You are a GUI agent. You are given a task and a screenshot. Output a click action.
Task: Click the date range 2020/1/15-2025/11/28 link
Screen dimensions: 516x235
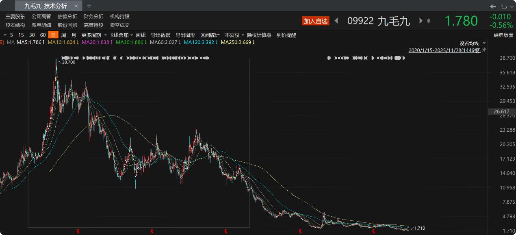[444, 50]
